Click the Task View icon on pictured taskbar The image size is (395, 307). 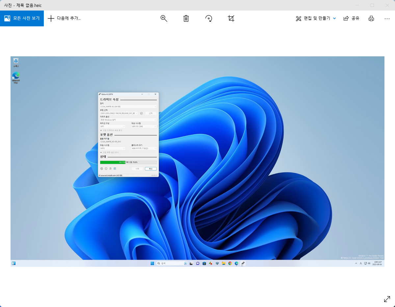click(x=191, y=263)
